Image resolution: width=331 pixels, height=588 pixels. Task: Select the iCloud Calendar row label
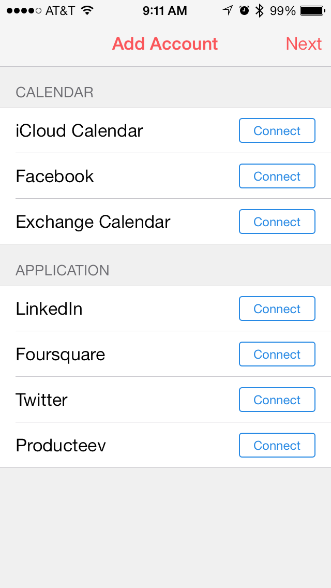(79, 131)
